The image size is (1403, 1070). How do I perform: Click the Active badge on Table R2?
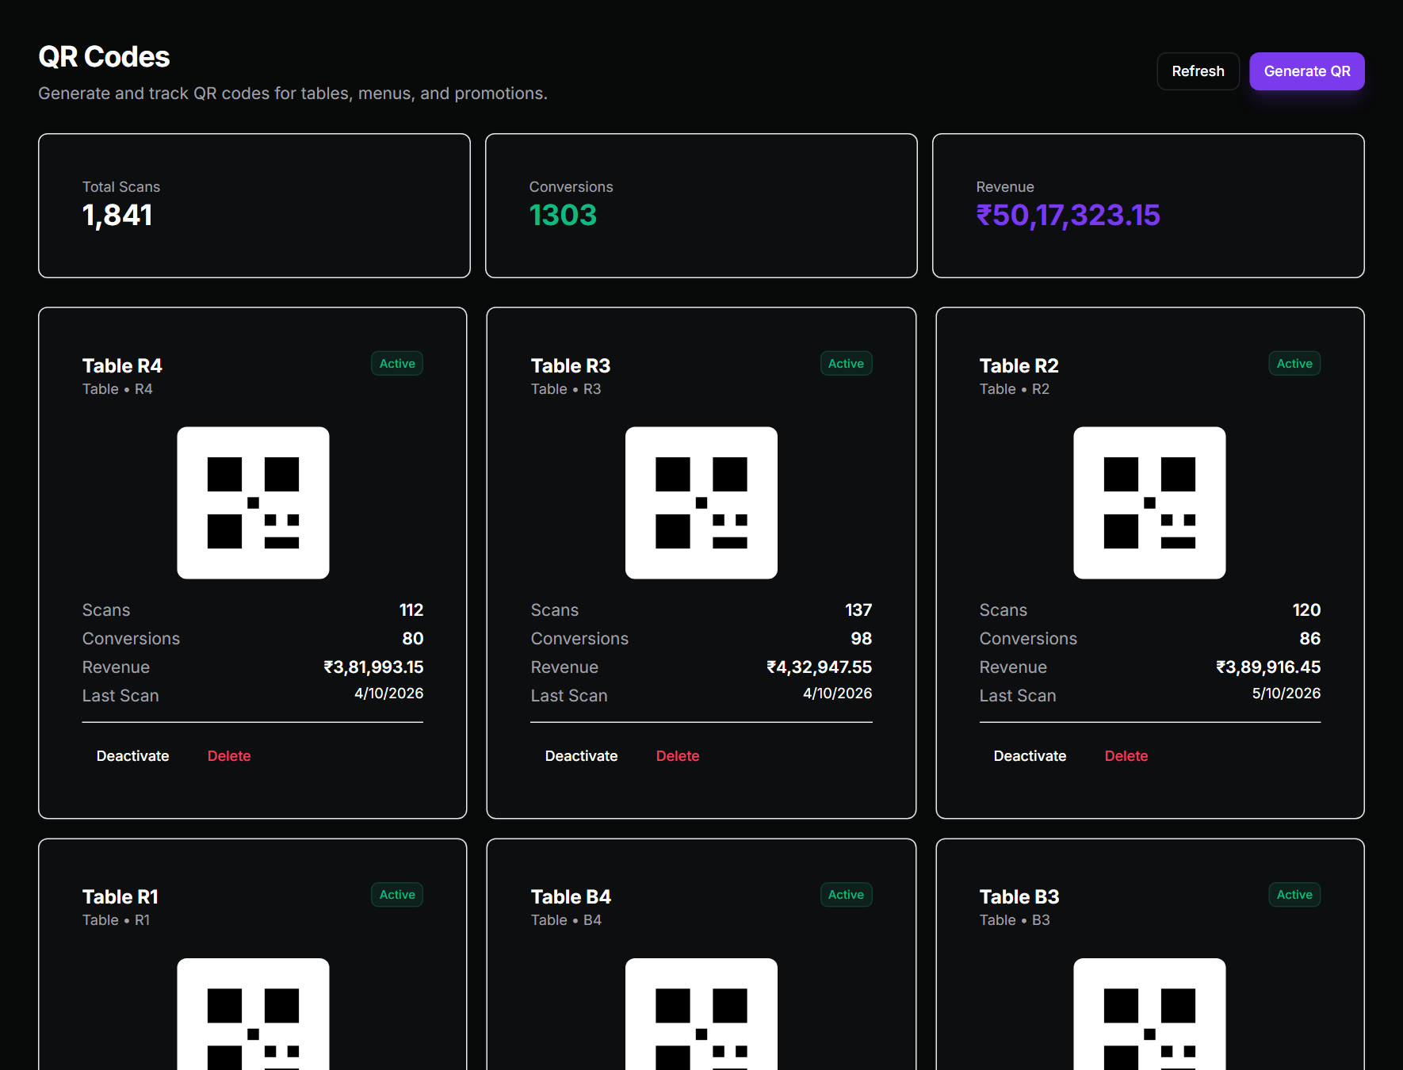(1294, 364)
